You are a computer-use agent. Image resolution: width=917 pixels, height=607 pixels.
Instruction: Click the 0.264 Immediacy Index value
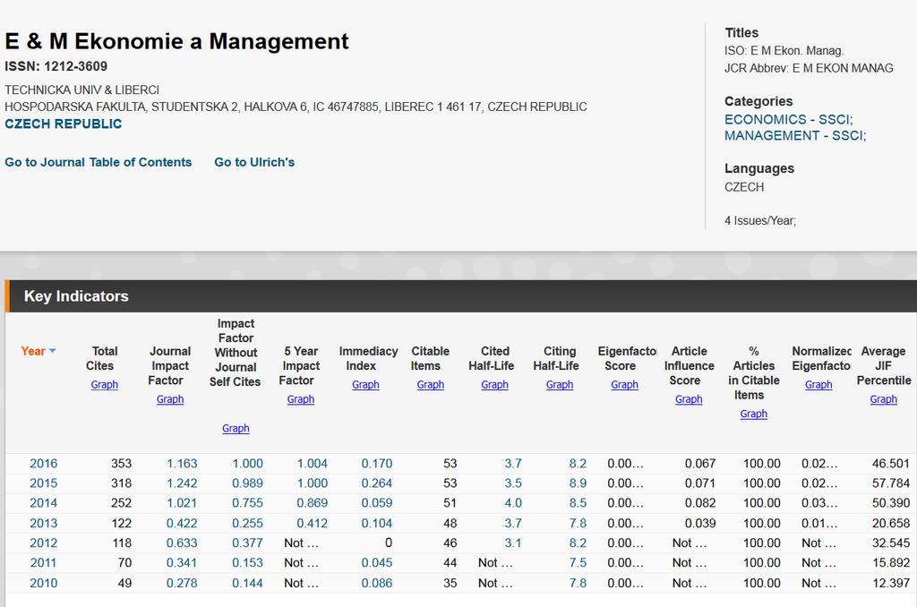[377, 483]
